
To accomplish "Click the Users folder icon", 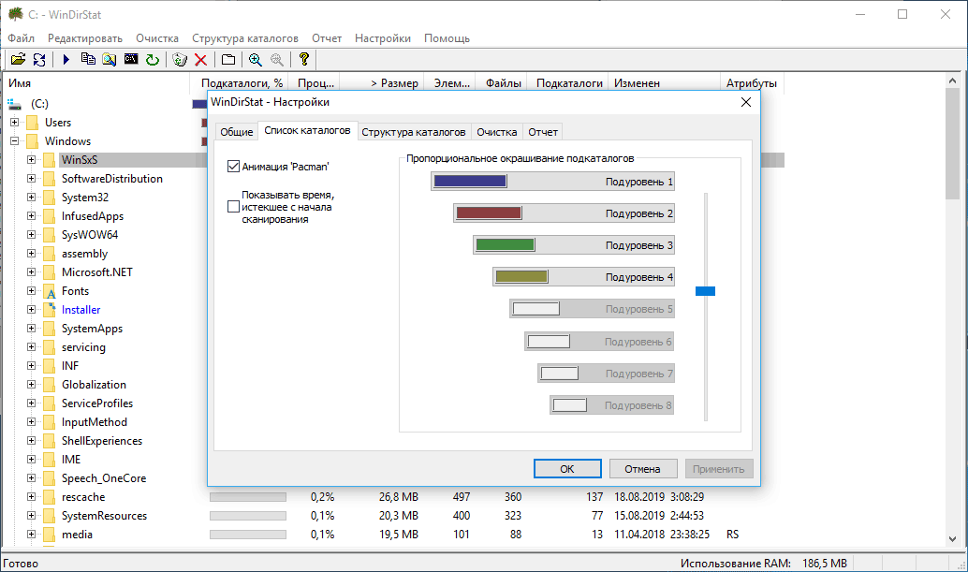I will (x=33, y=123).
